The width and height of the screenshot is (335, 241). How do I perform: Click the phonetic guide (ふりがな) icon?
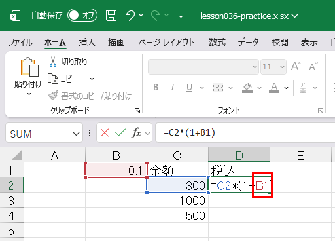303,88
